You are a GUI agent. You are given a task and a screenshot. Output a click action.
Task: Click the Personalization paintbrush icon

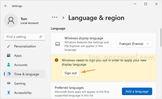point(9,46)
